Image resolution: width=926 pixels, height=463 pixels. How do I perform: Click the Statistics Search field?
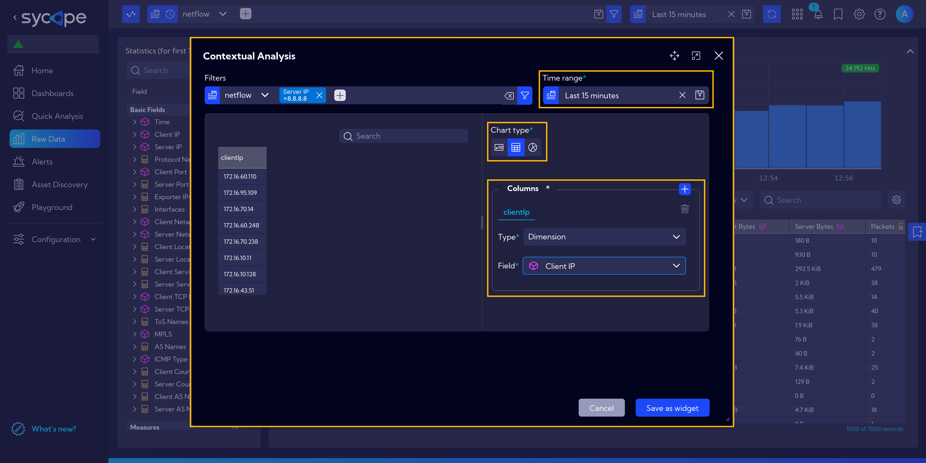[x=158, y=70]
